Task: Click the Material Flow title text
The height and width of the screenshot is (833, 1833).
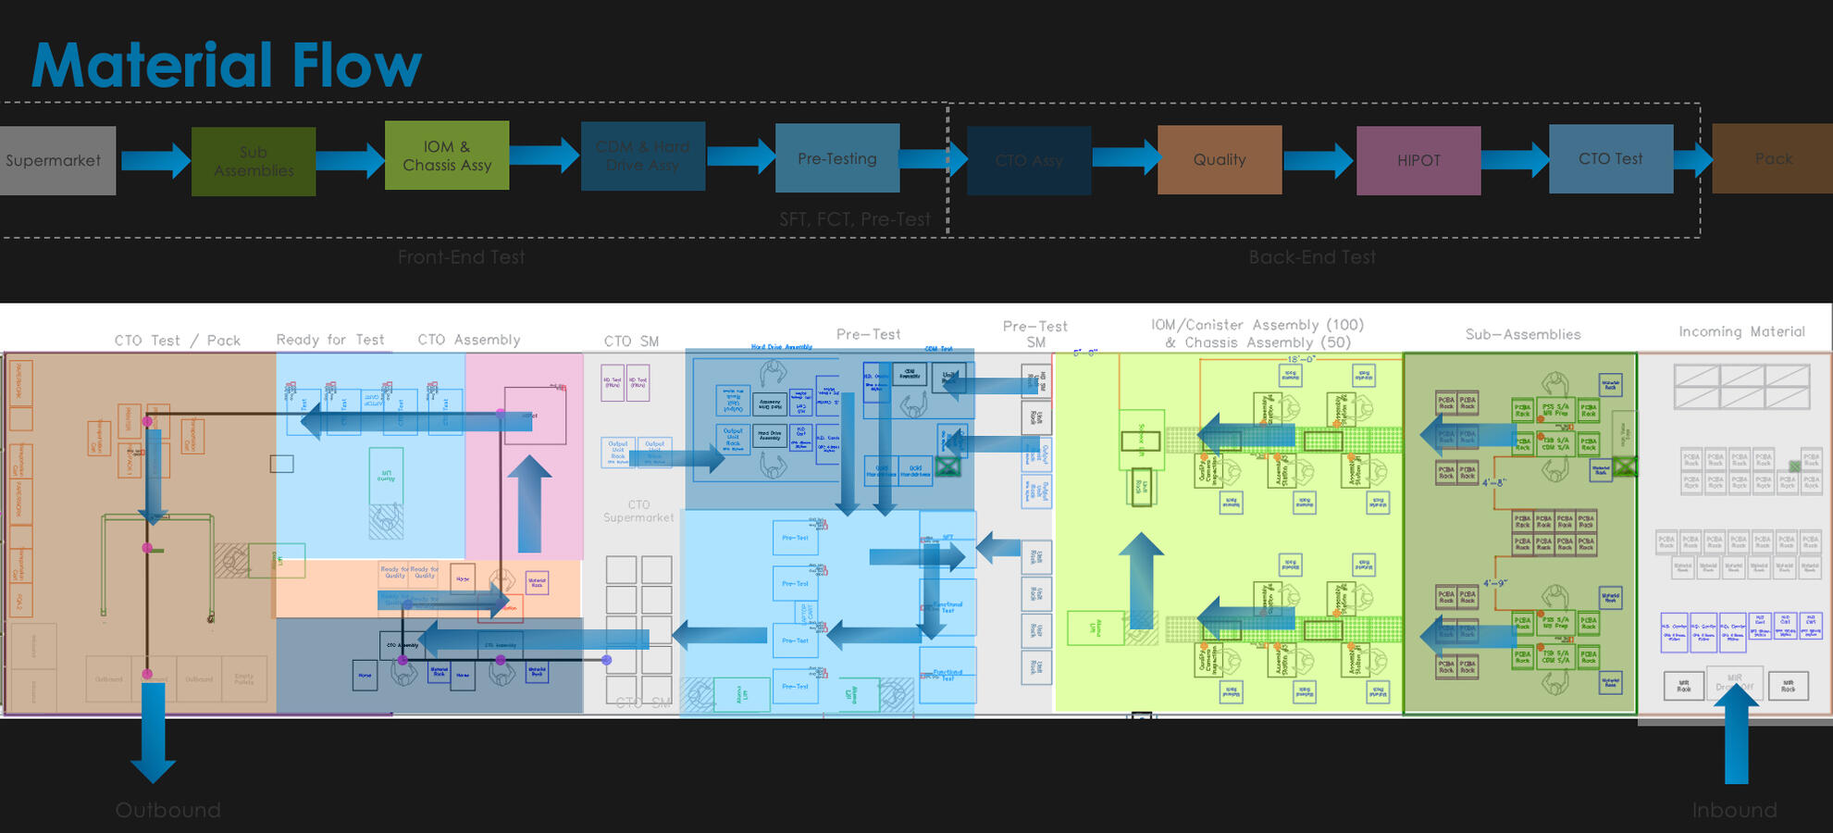Action: [x=227, y=66]
